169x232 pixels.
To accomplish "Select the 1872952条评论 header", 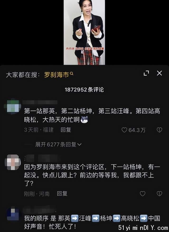I will click(x=84, y=90).
